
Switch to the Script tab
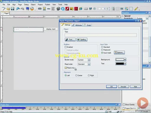click(x=87, y=25)
